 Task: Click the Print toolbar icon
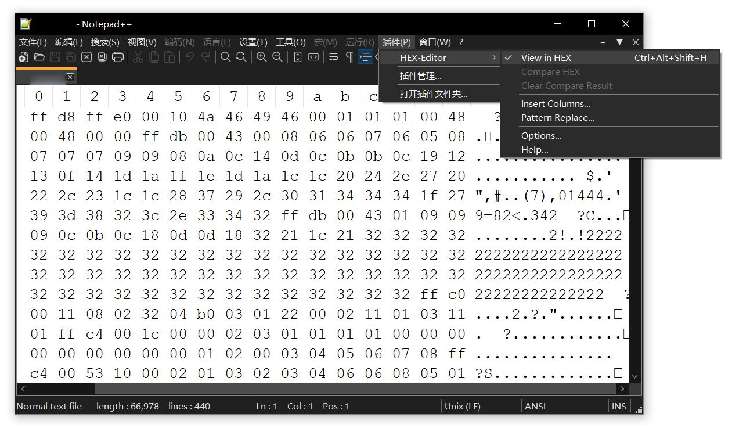click(x=118, y=57)
